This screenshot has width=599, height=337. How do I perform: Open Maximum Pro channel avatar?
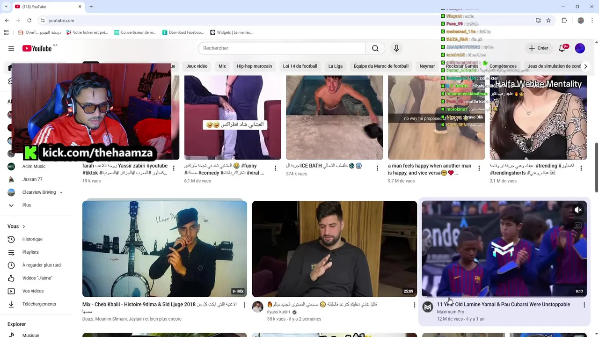tap(428, 307)
